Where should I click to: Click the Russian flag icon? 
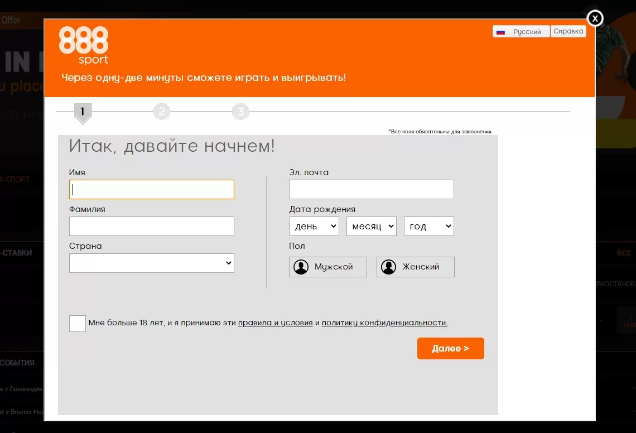pos(500,31)
